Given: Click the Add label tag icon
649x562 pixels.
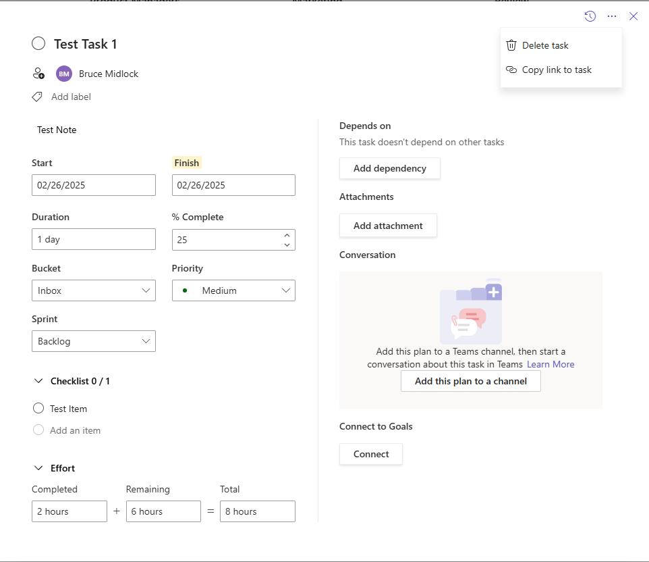Looking at the screenshot, I should click(x=37, y=97).
